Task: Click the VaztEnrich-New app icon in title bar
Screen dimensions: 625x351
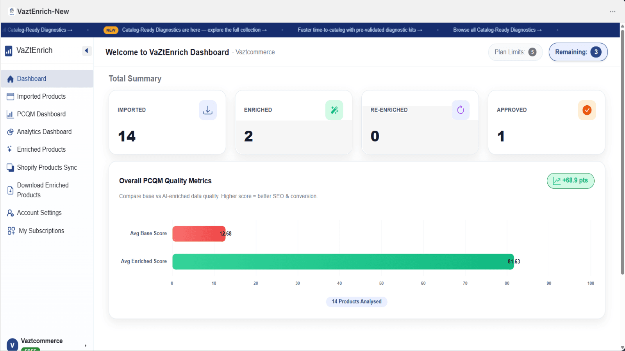Action: tap(12, 11)
